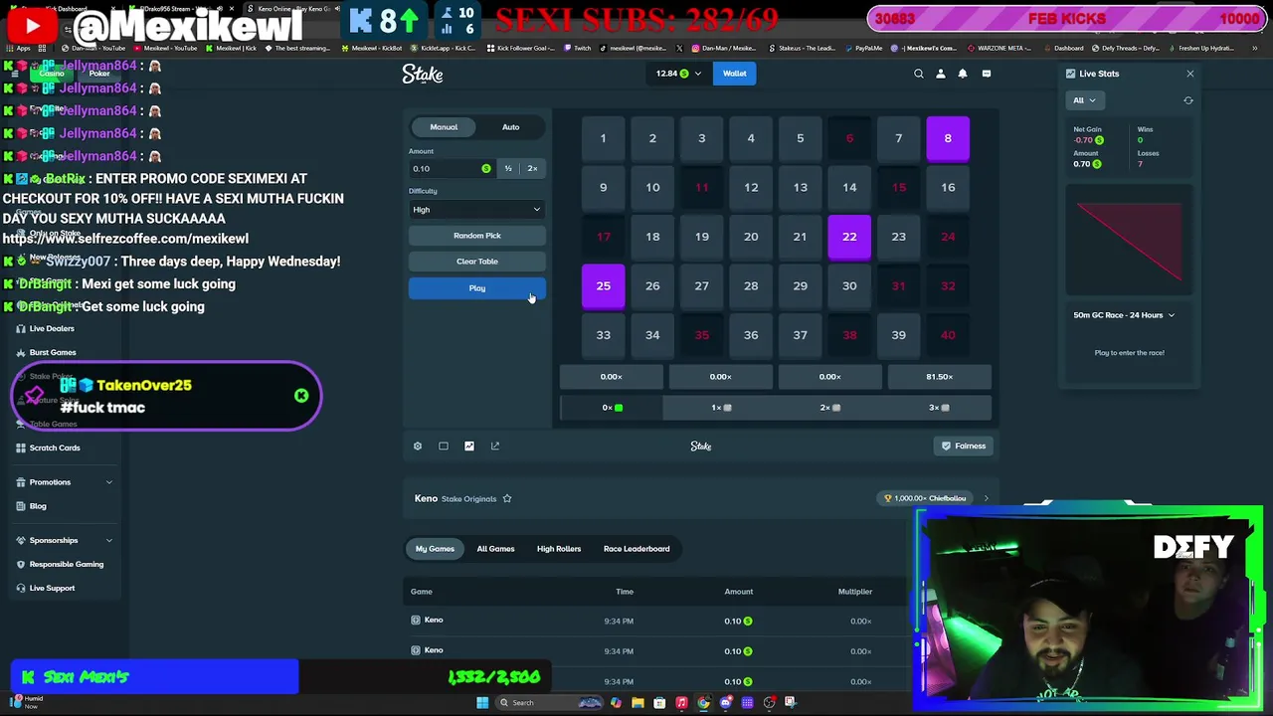Screen dimensions: 1273x716
Task: Deselect Keno tile number 22
Action: coord(849,237)
